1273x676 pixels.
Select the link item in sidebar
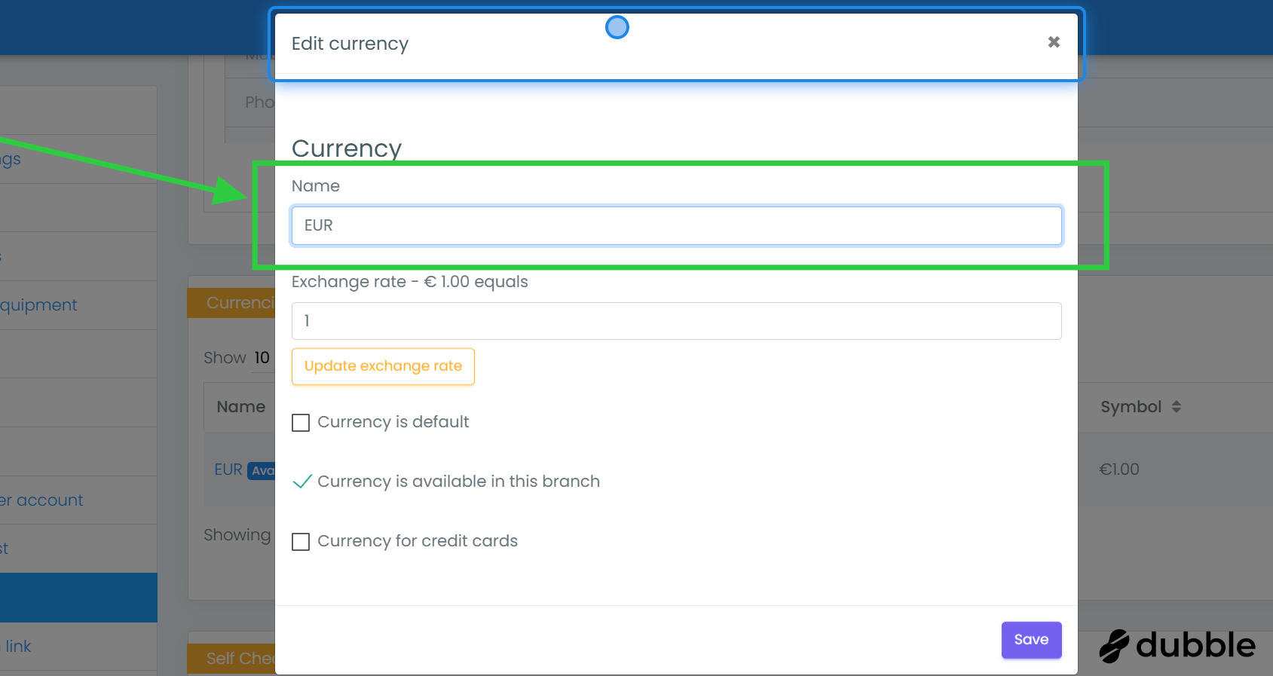[x=18, y=647]
